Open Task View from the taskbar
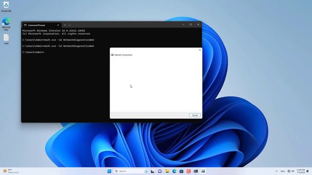This screenshot has width=312, height=175. [x=153, y=171]
